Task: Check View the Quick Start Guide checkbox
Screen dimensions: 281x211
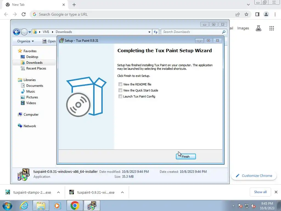Action: 120,90
